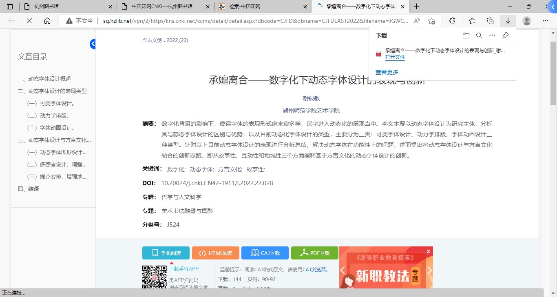
Task: Click the PDF下载 button
Action: pyautogui.click(x=315, y=253)
